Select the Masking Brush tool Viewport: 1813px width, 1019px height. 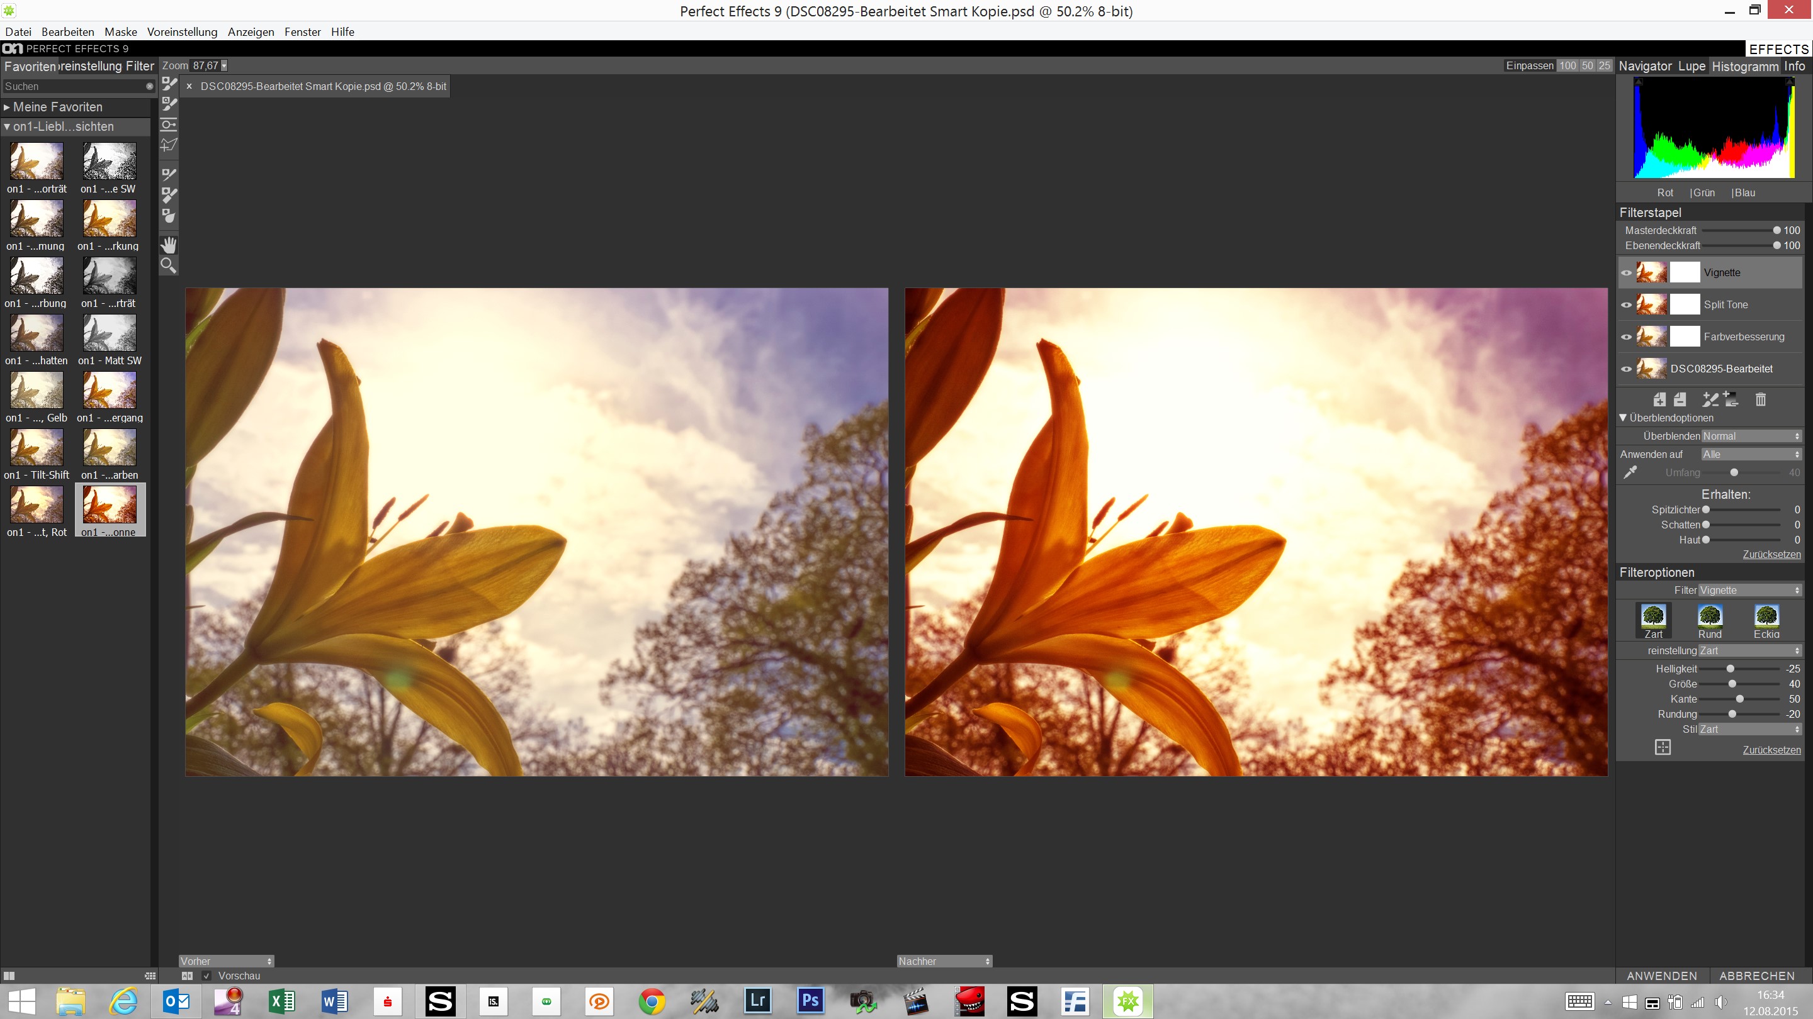click(x=169, y=84)
